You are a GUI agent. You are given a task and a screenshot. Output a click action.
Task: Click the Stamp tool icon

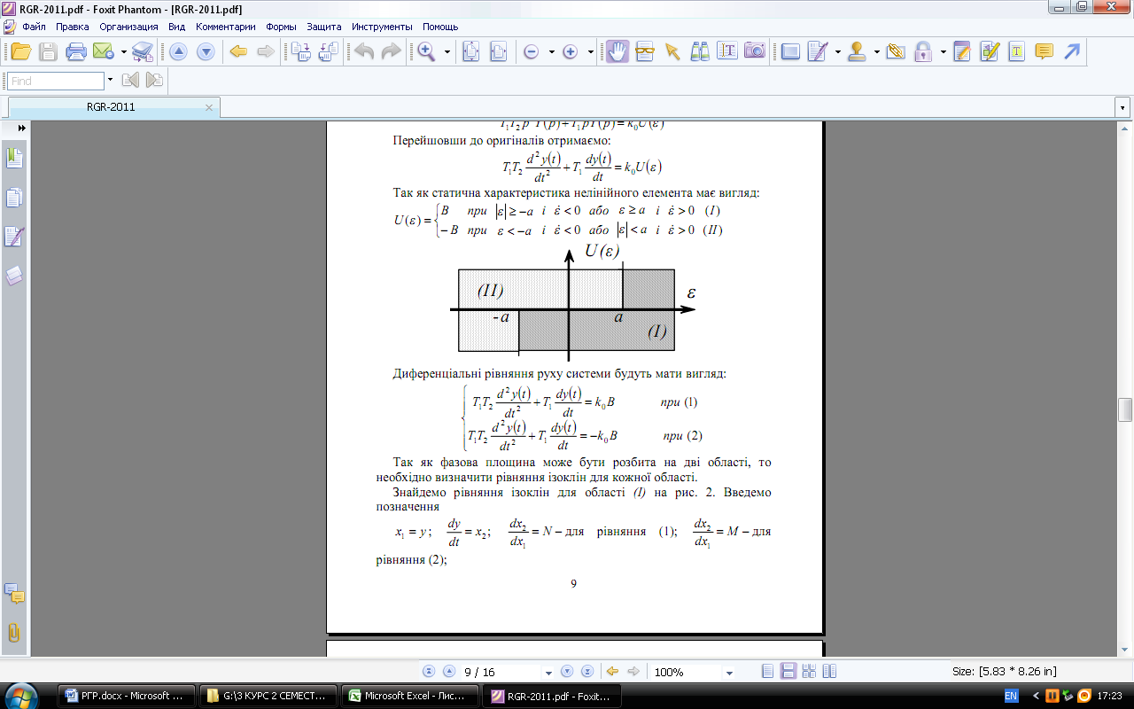click(x=857, y=51)
